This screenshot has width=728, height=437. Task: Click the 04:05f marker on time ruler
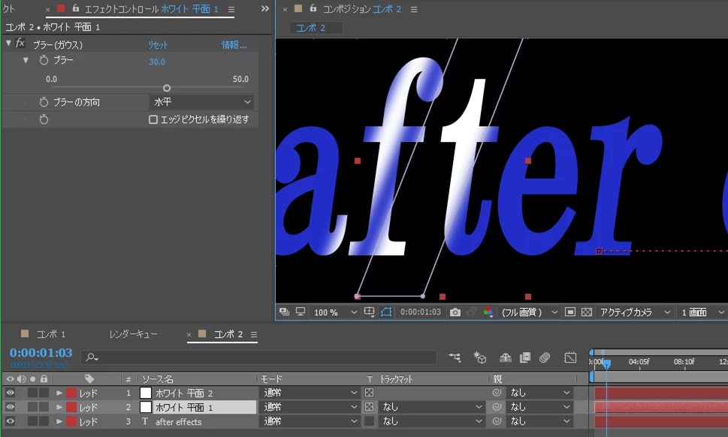point(639,362)
